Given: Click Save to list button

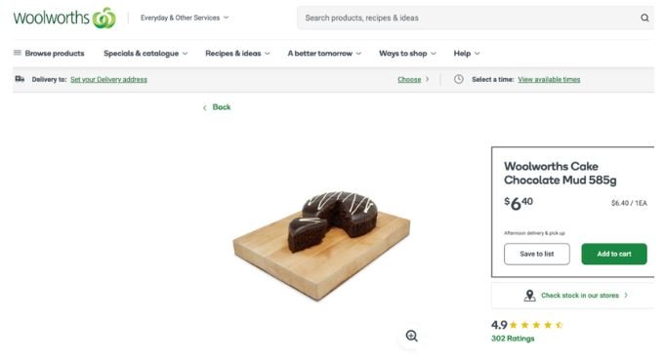Looking at the screenshot, I should 537,254.
